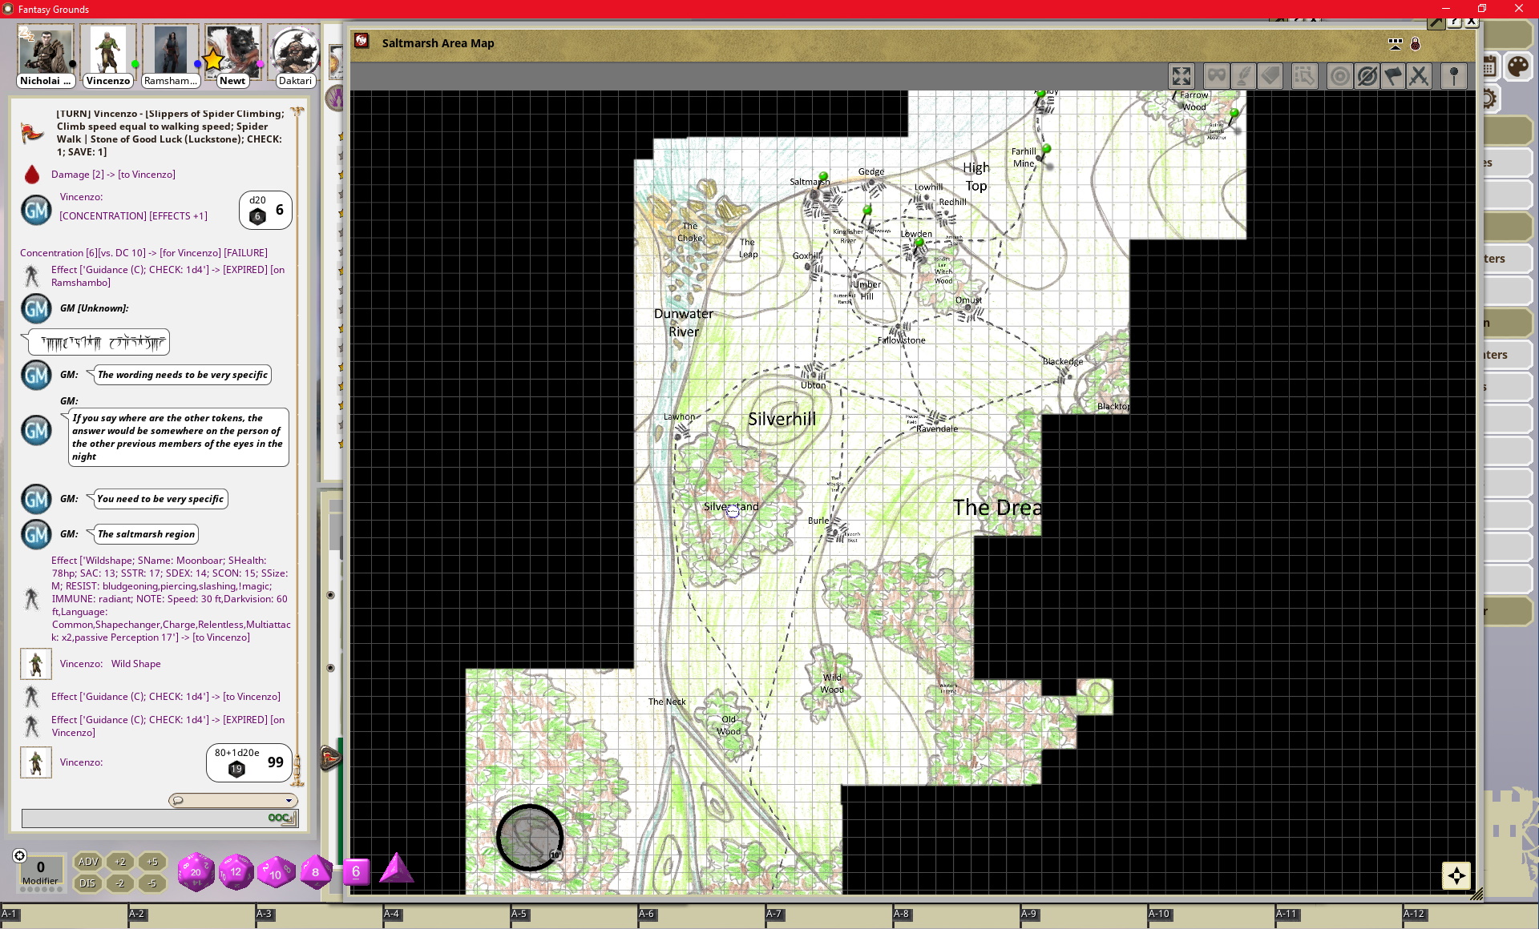Viewport: 1539px width, 929px height.
Task: Select the token selection arrow tool
Action: (1305, 76)
